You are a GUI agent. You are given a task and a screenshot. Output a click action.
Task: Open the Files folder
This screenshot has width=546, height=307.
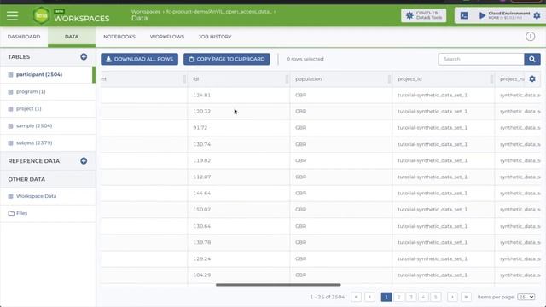click(48, 213)
